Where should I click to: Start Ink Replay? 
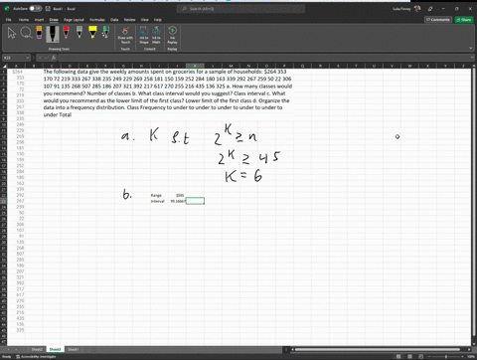(172, 35)
